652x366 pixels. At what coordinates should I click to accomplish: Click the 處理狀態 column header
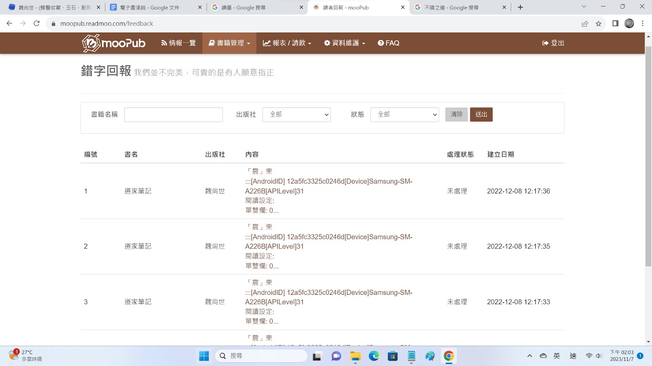[460, 155]
